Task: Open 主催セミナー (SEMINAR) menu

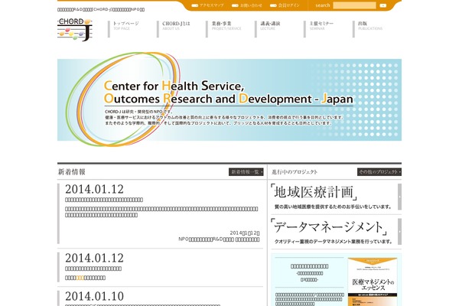Action: tap(319, 29)
